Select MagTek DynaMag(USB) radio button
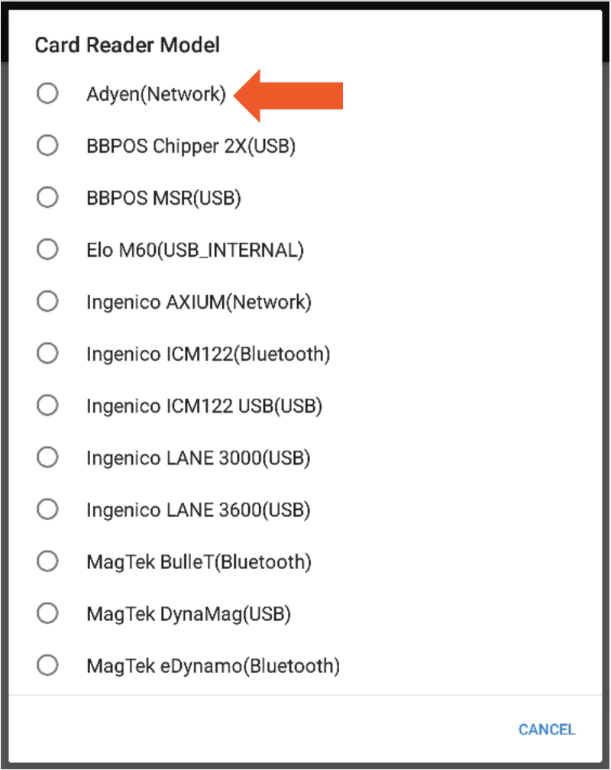611x770 pixels. [x=47, y=613]
